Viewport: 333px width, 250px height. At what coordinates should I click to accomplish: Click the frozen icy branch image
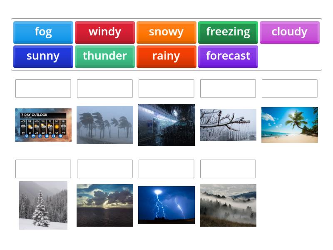[x=228, y=125]
